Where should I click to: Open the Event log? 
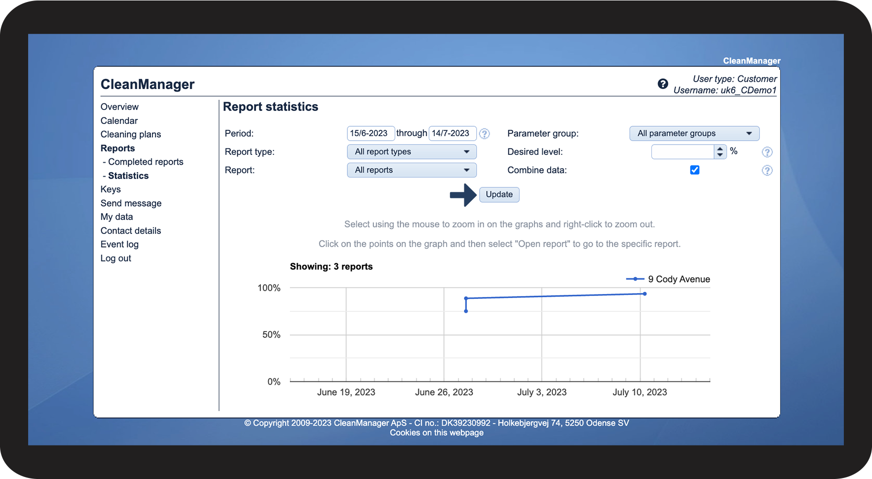119,244
